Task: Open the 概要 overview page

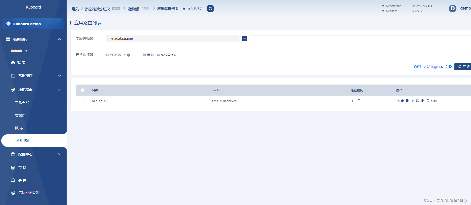Action: click(21, 62)
